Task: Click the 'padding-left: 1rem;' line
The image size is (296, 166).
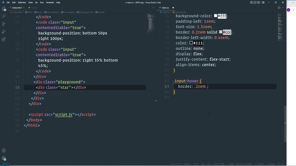Action: pyautogui.click(x=195, y=21)
